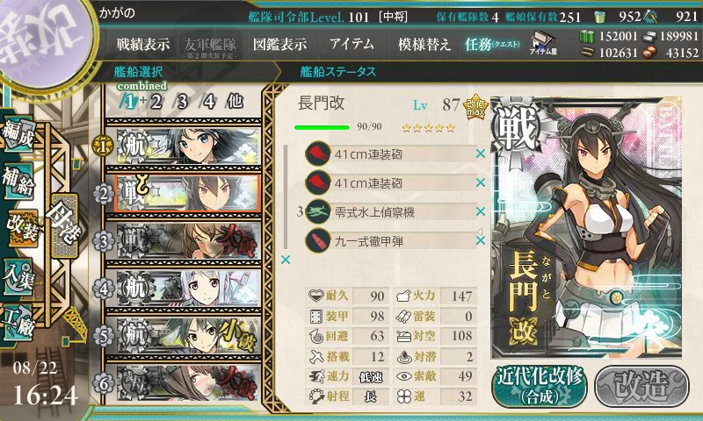Remove the 零式水上偵察機 with its X
This screenshot has width=703, height=421.
pos(480,211)
